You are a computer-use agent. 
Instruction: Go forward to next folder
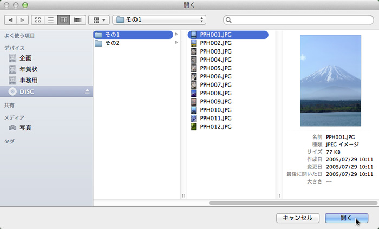click(22, 20)
